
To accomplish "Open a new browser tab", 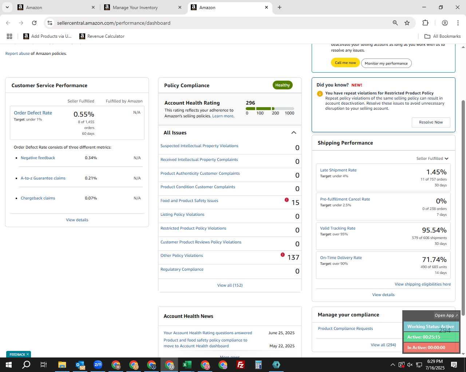I will tap(279, 7).
